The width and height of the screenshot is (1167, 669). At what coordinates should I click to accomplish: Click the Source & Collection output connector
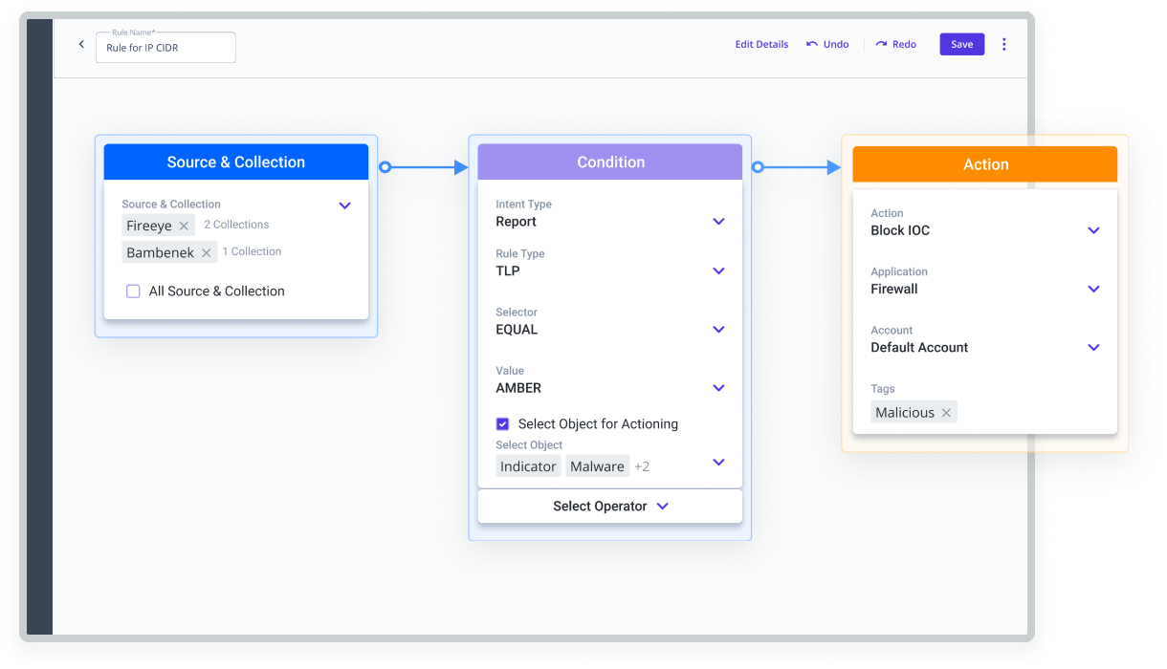pyautogui.click(x=385, y=167)
